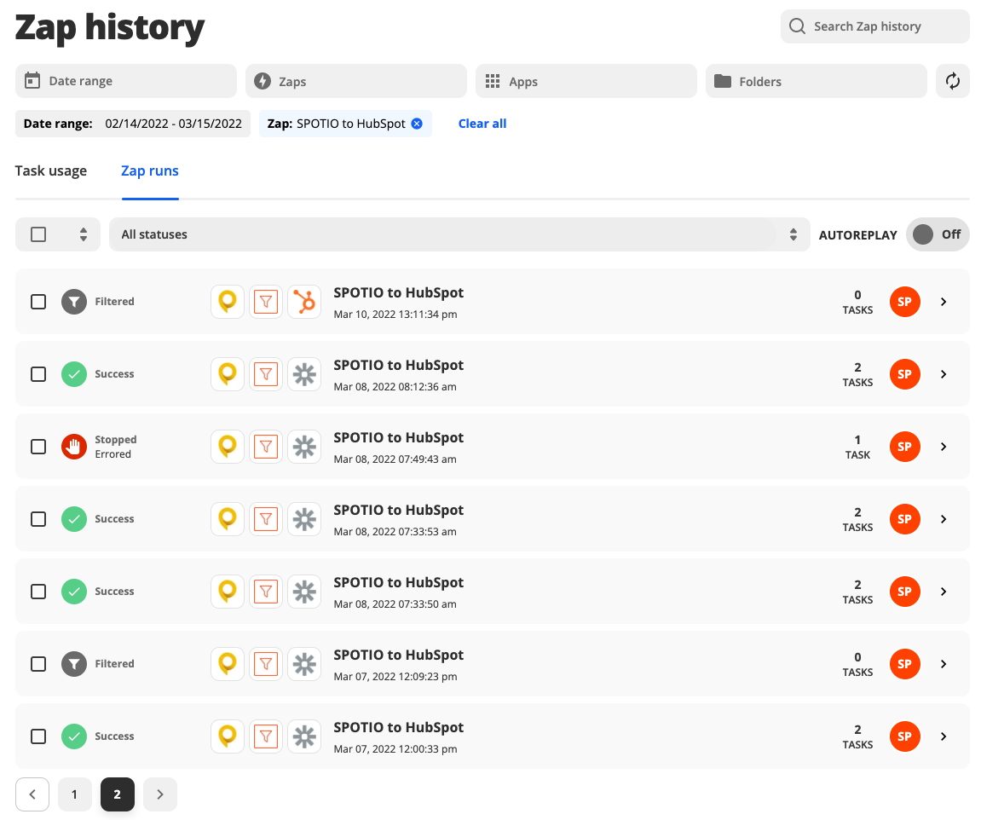Click the filter step icon in the 07:49:43 am run
This screenshot has height=820, width=981.
coord(266,448)
